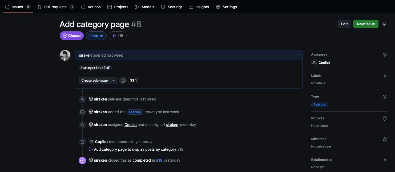Image resolution: width=395 pixels, height=172 pixels.
Task: Toggle the Closed status badge
Action: [71, 35]
